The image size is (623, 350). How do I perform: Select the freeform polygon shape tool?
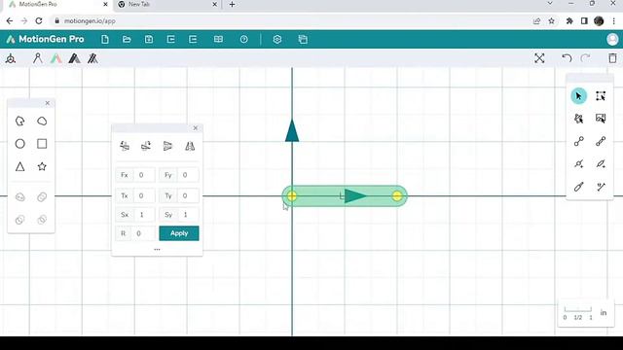(19, 121)
